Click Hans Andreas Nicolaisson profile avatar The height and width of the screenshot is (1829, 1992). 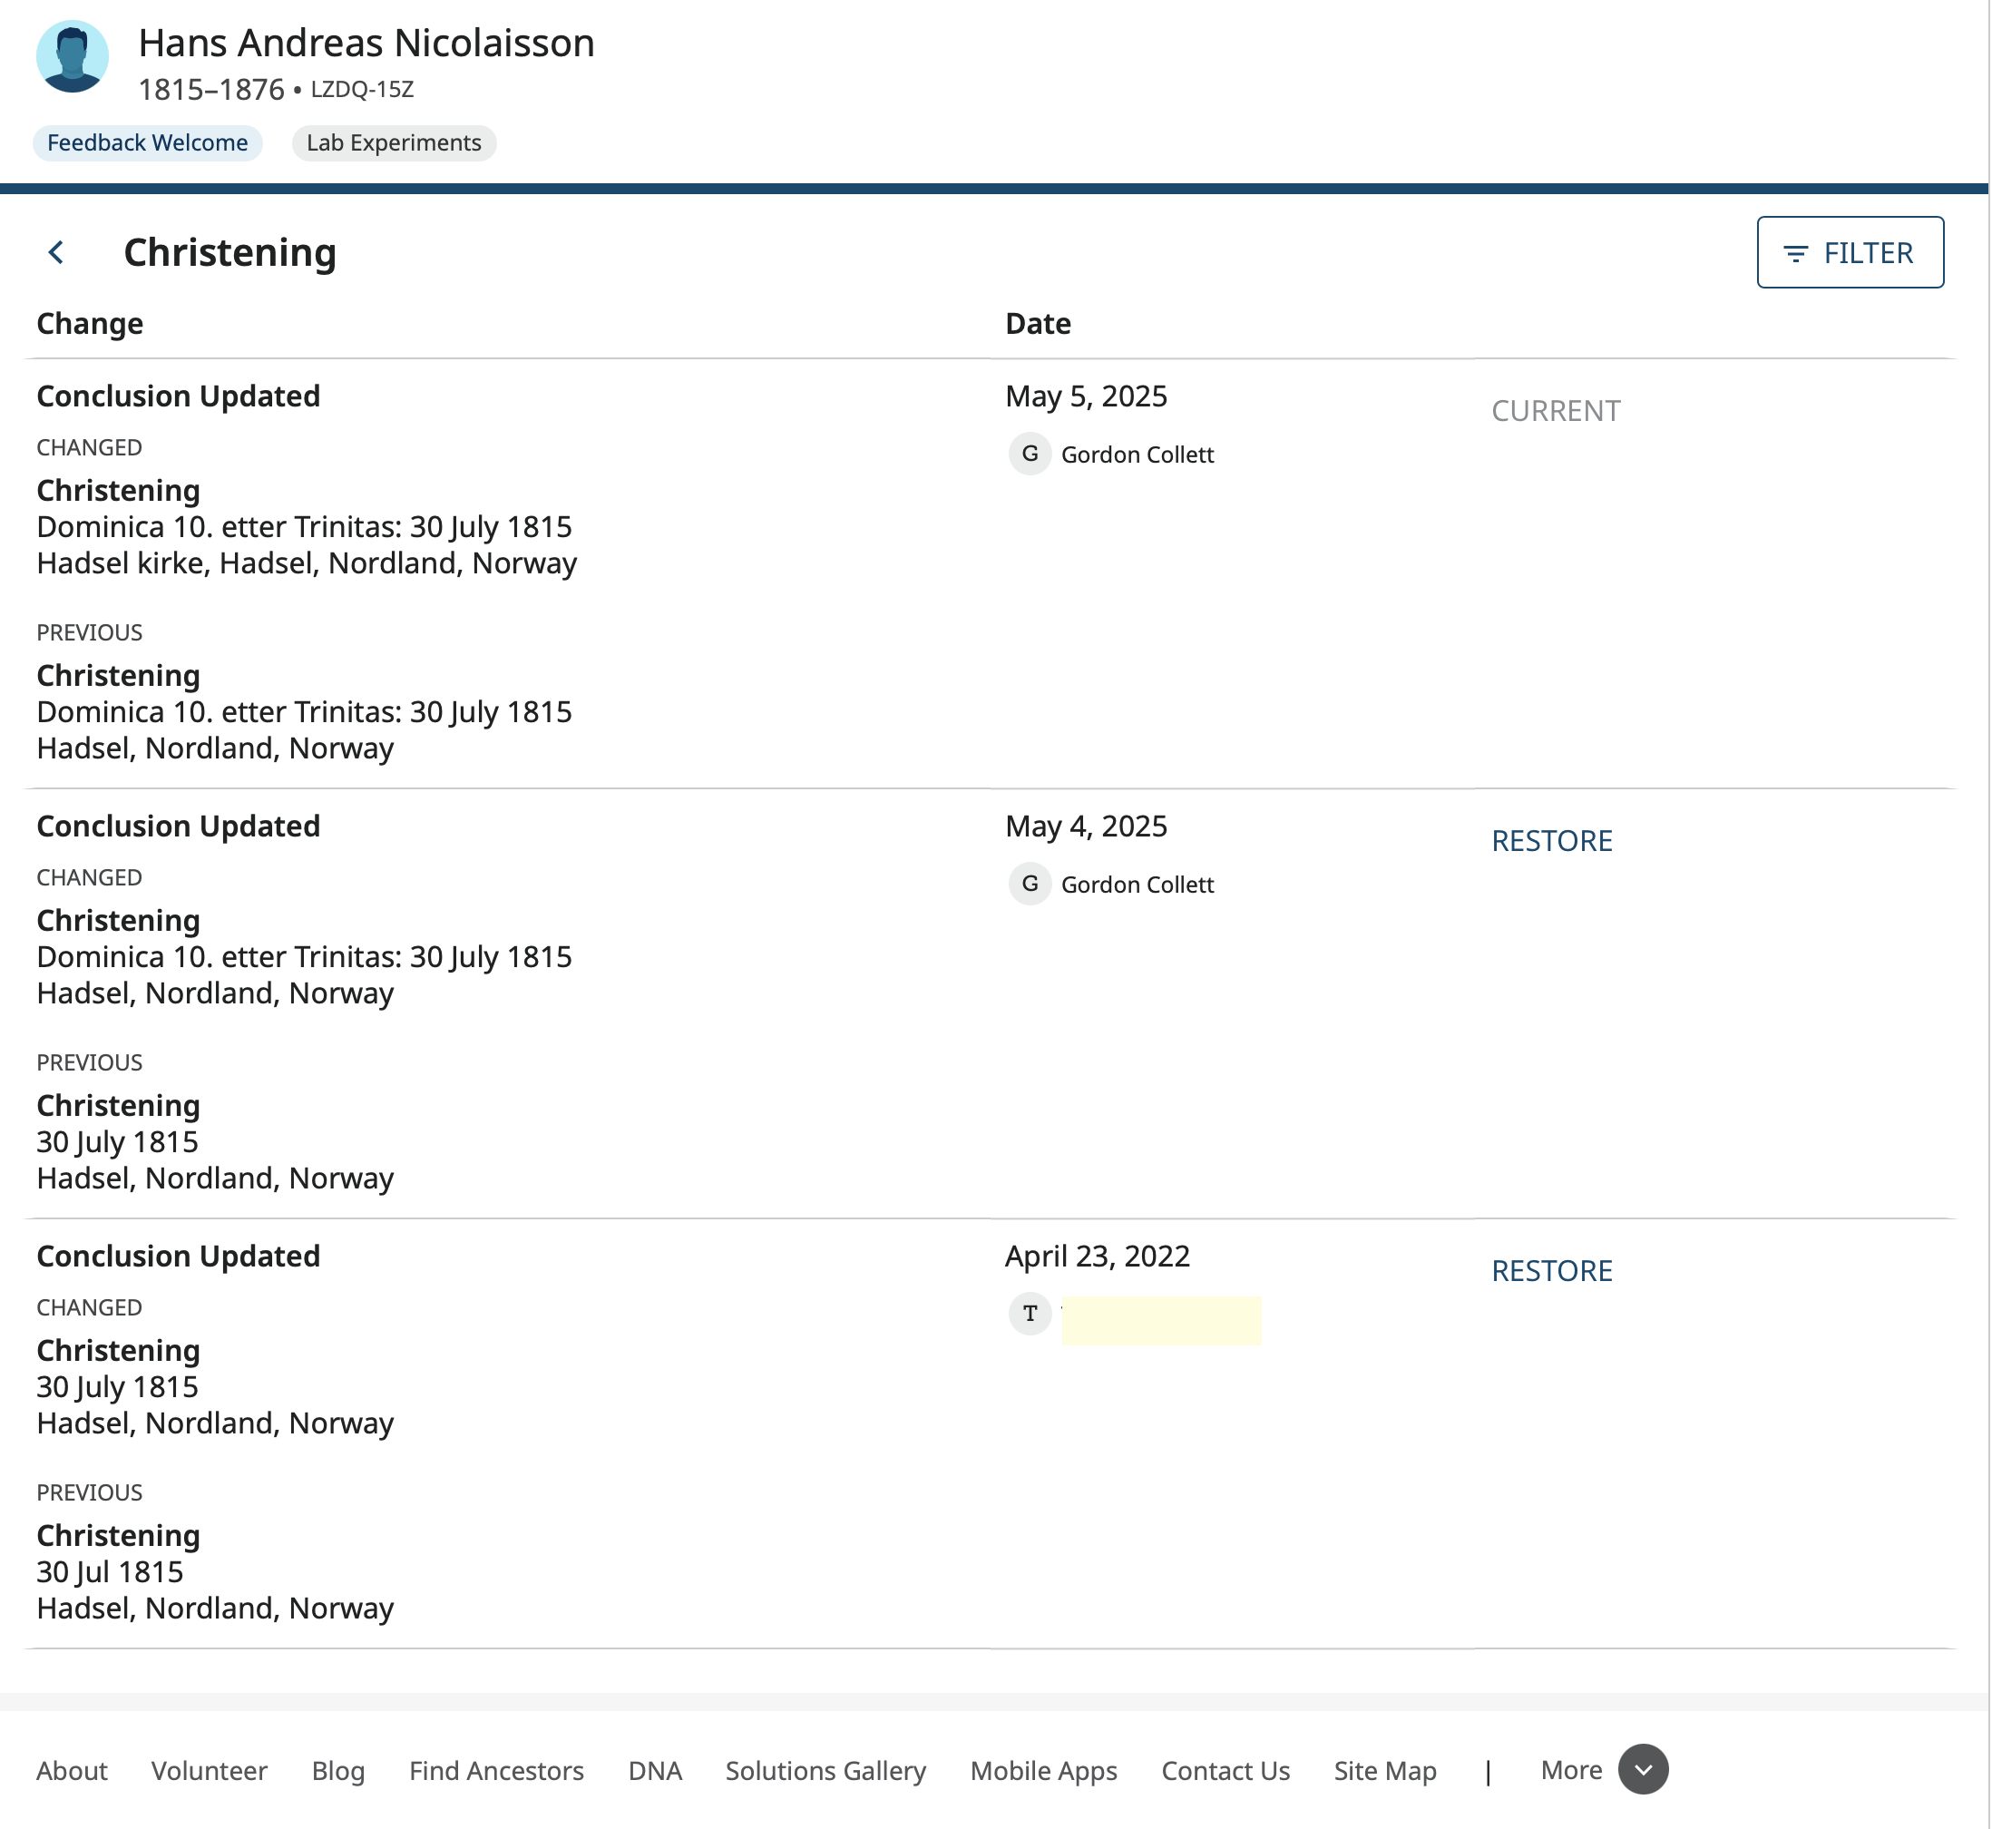click(x=73, y=57)
